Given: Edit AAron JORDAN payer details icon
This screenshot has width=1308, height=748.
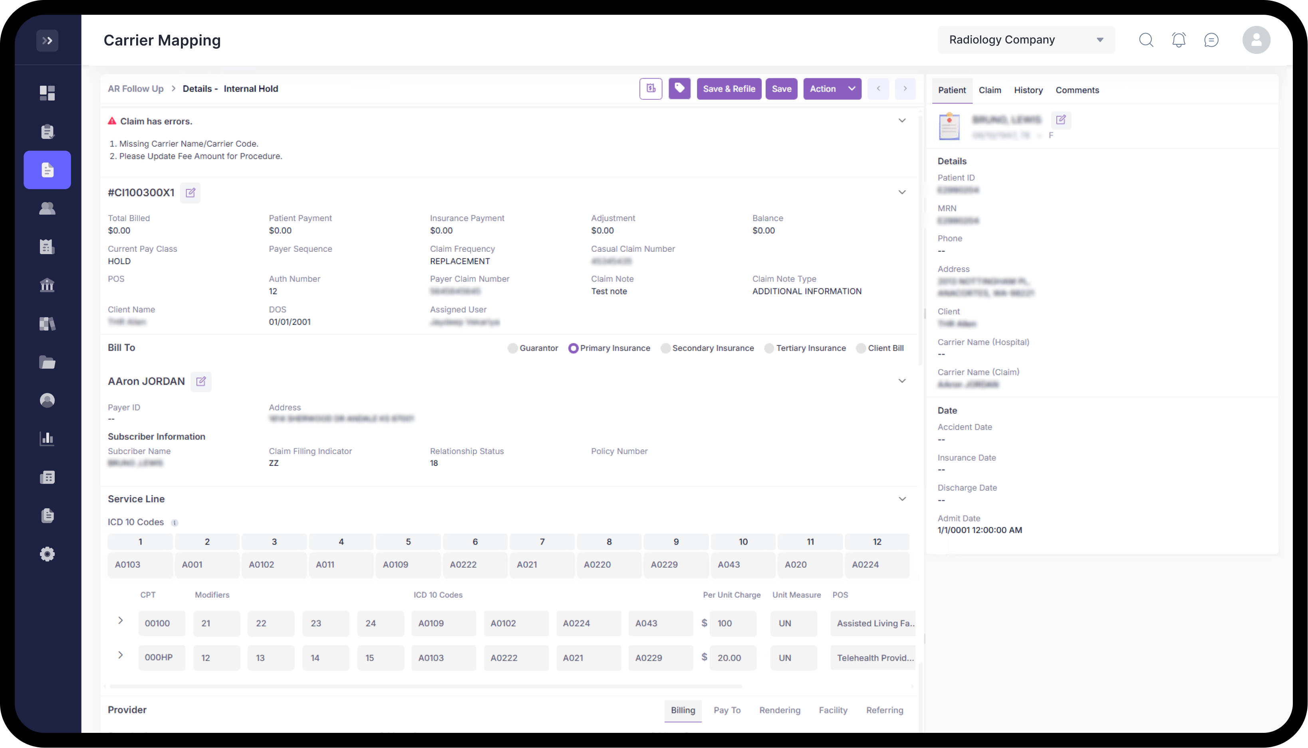Looking at the screenshot, I should click(x=201, y=381).
